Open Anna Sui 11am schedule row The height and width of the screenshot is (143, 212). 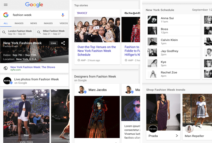pyautogui.click(x=173, y=20)
